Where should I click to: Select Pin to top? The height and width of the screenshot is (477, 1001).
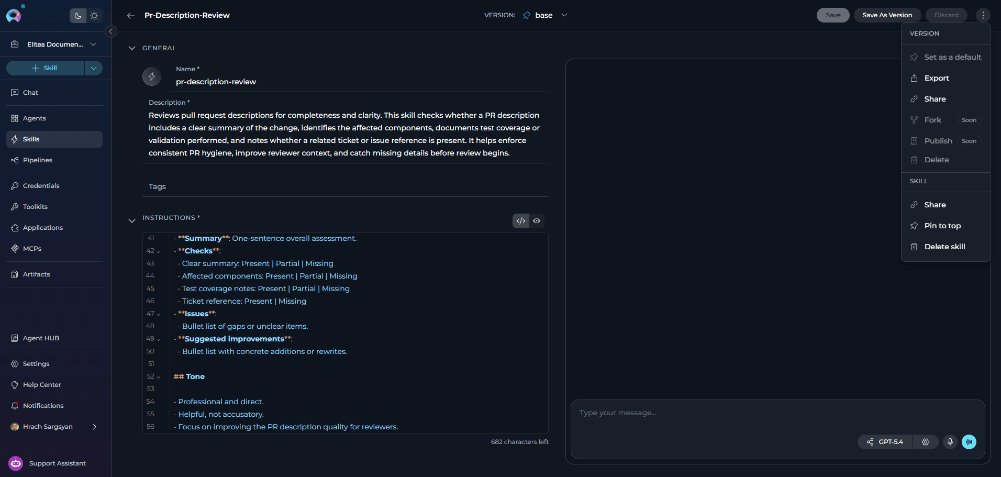946,226
